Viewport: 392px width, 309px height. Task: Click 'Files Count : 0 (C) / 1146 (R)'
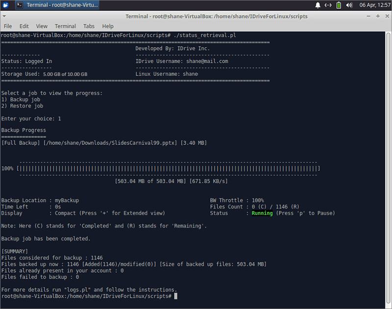[254, 207]
